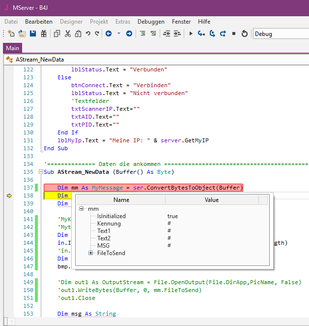Click the Value column header
The image size is (309, 326).
(211, 200)
